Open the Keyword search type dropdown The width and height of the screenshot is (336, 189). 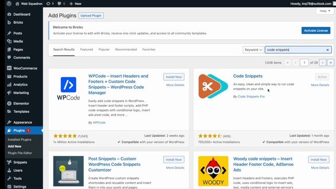(x=253, y=50)
